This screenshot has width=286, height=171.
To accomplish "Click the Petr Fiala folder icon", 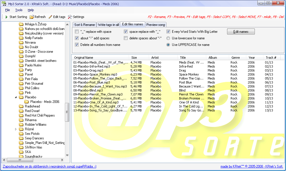I will (x=21, y=79).
